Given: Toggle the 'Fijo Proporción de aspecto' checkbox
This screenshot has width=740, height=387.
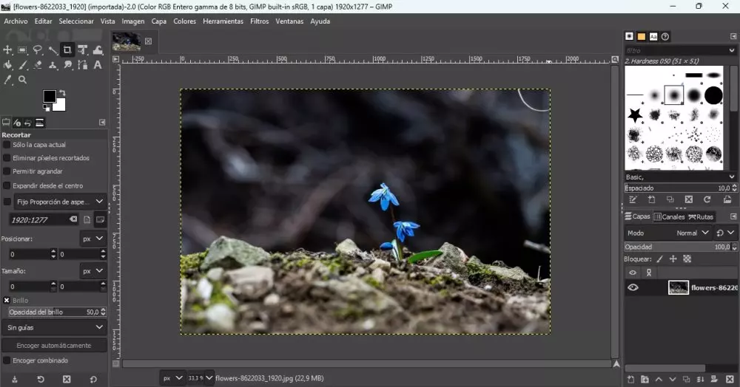Looking at the screenshot, I should click(7, 202).
